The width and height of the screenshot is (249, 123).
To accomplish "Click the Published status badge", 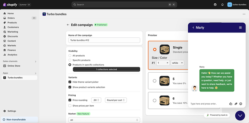I will [x=101, y=25].
